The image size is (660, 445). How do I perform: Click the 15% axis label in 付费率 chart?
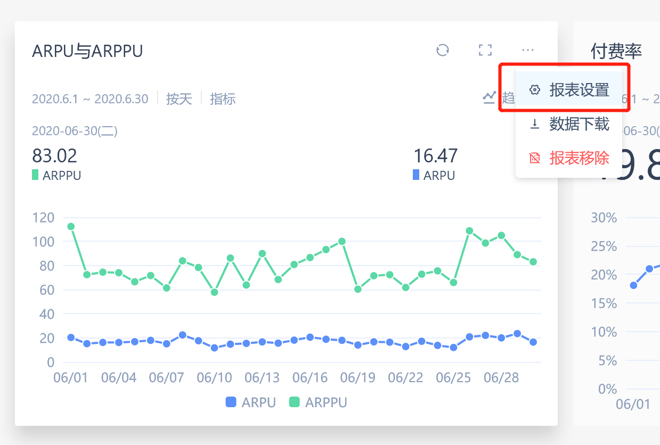point(604,303)
